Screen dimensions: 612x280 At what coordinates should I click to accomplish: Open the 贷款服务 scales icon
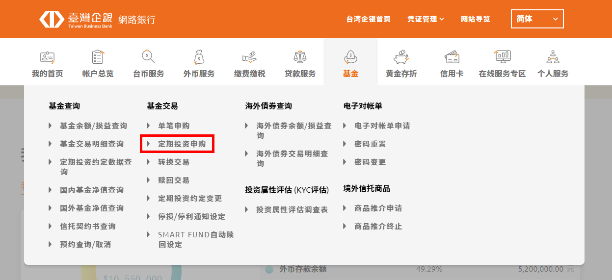coord(300,57)
